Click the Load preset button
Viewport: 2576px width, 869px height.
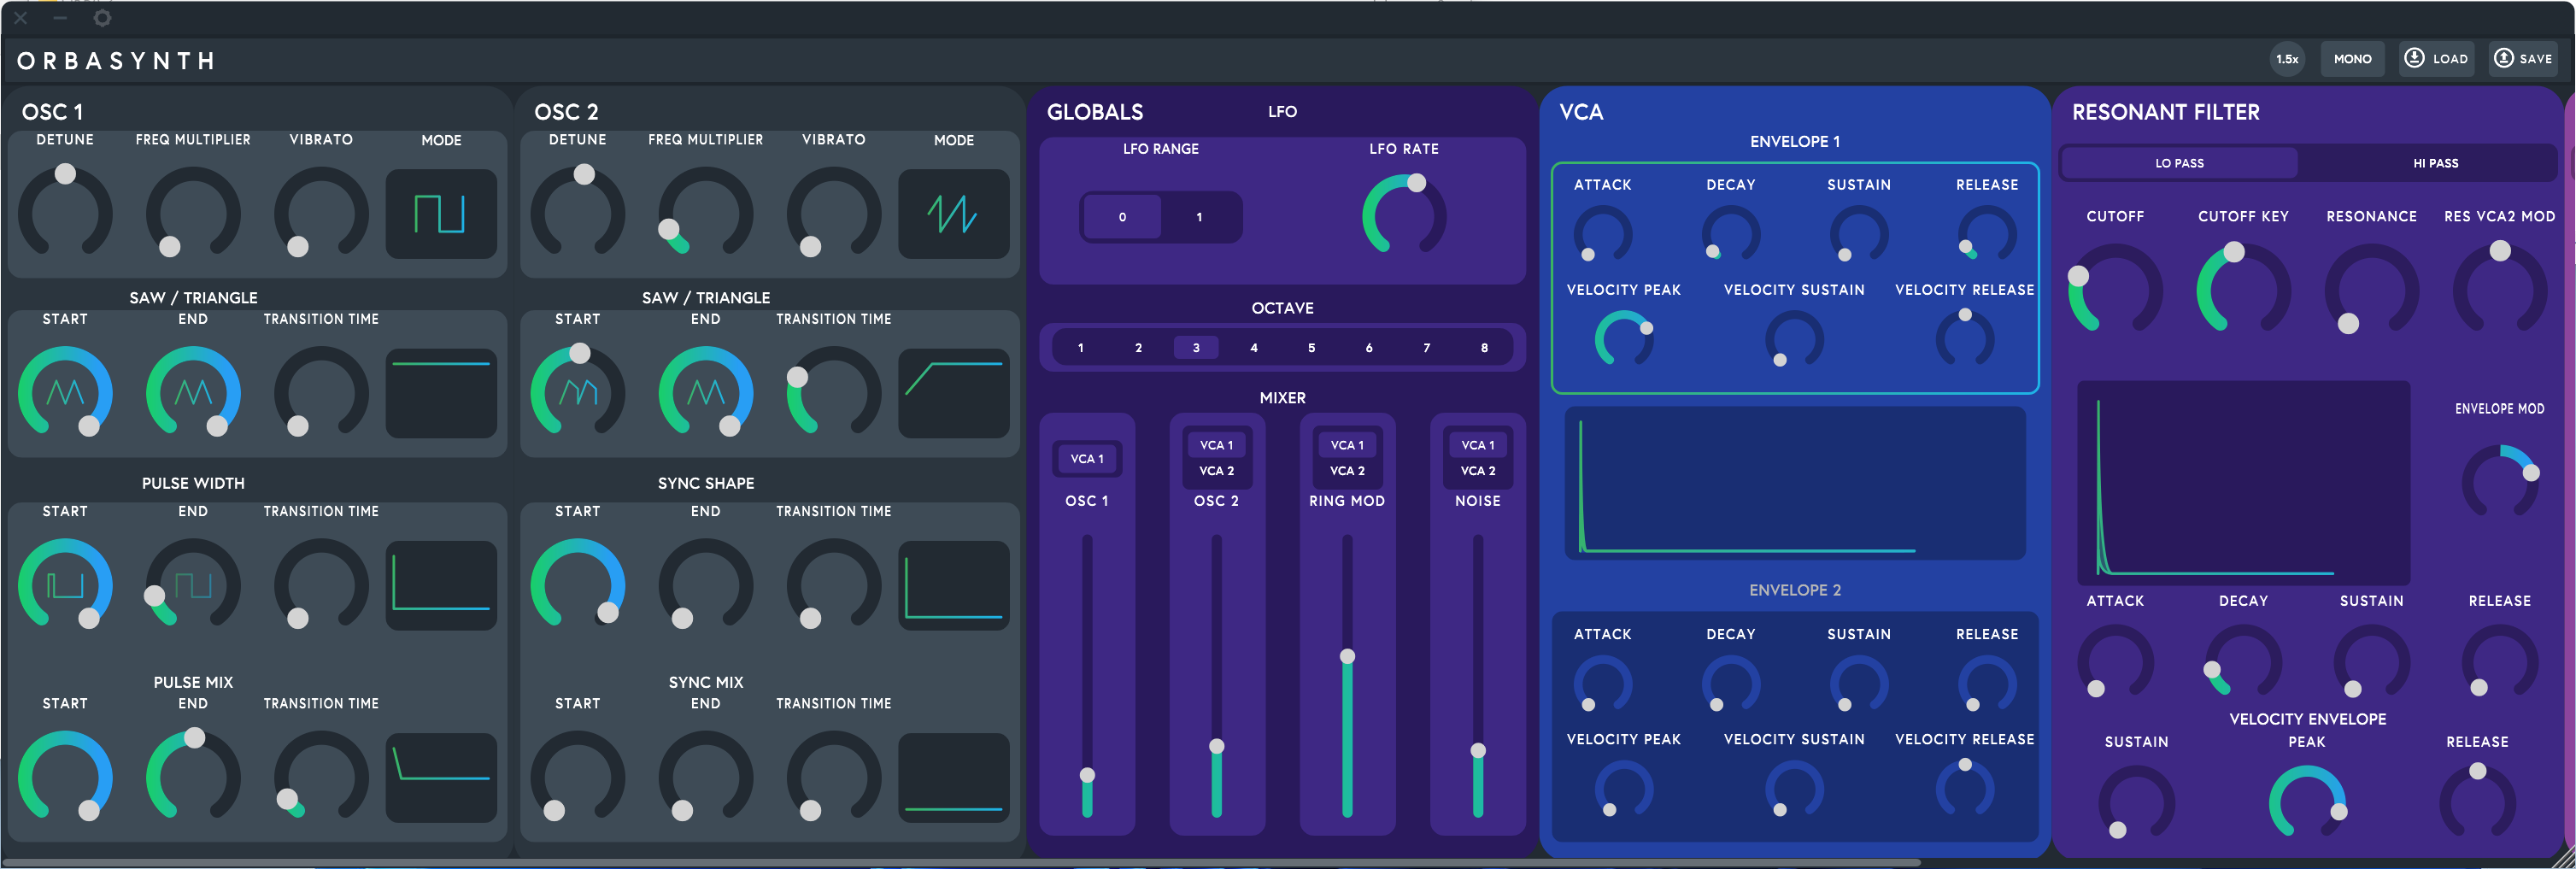coord(2436,59)
